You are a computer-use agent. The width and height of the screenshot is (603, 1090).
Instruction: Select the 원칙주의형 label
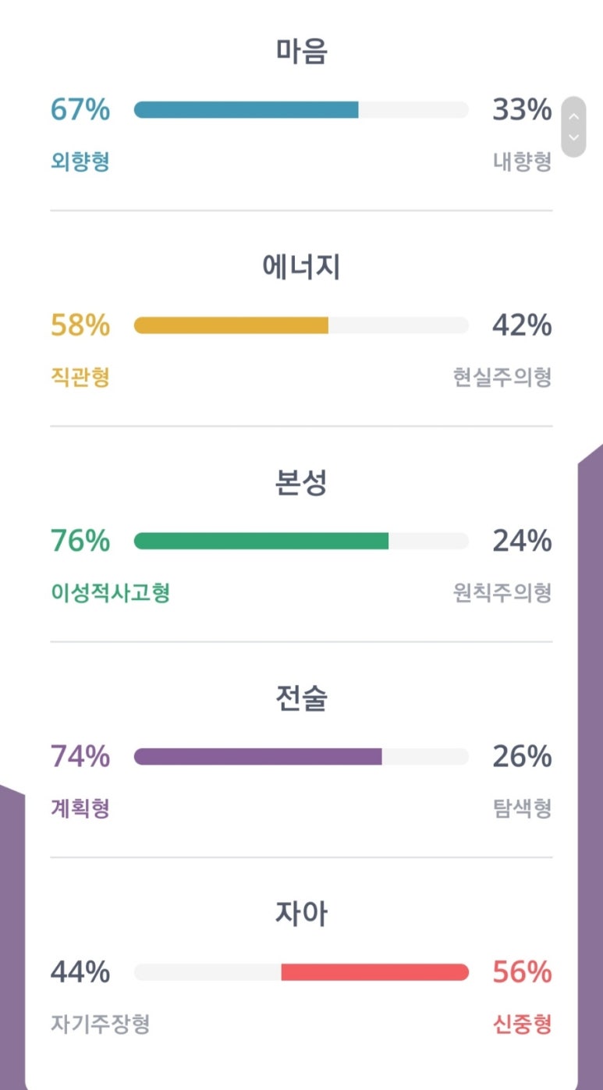tap(502, 593)
